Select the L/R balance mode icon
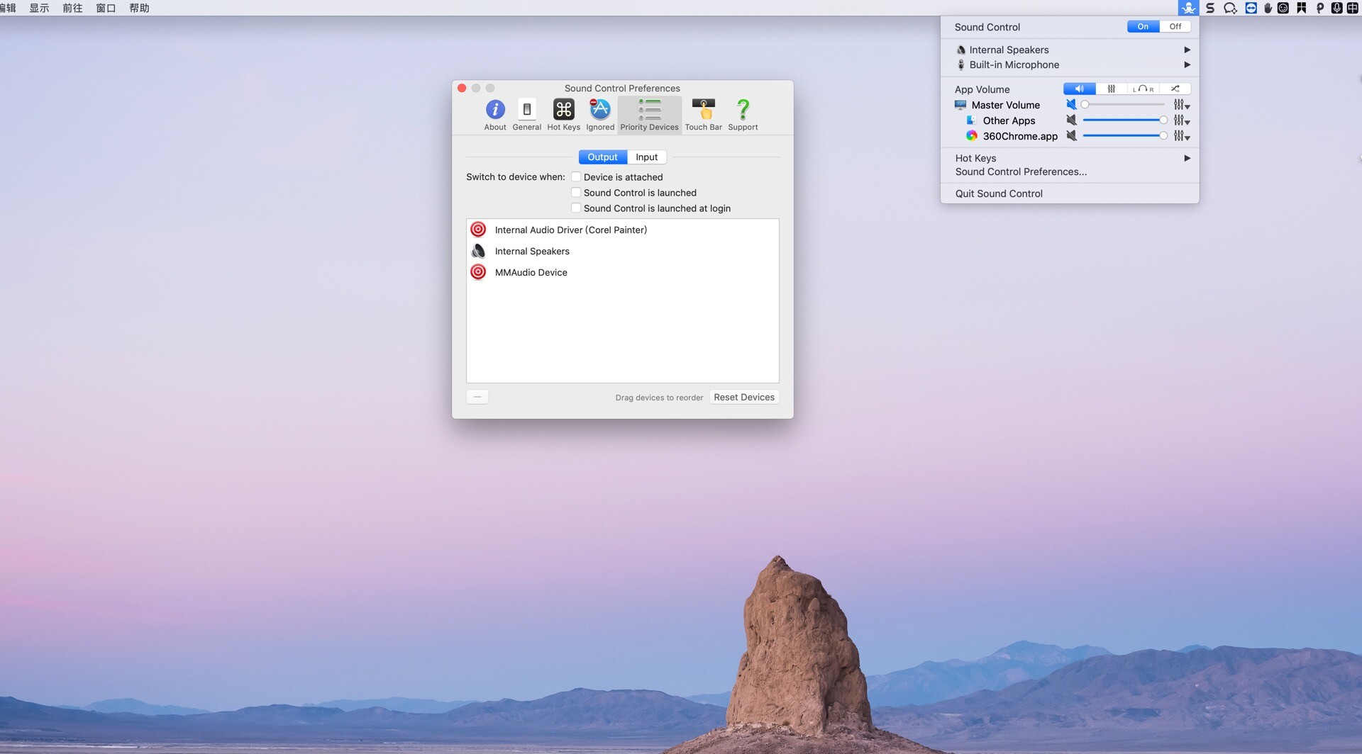This screenshot has width=1362, height=754. point(1144,88)
